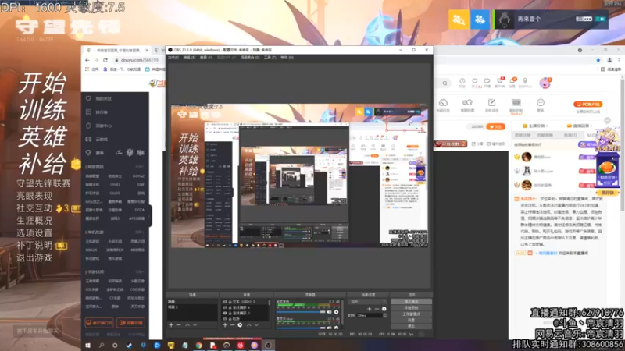Go back in the browser window
625x351 pixels.
pos(87,60)
